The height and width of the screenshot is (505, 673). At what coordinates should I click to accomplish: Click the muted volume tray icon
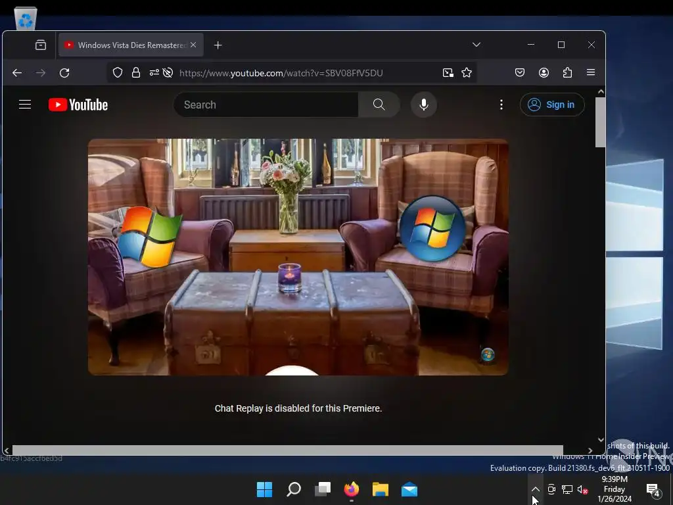(x=582, y=489)
